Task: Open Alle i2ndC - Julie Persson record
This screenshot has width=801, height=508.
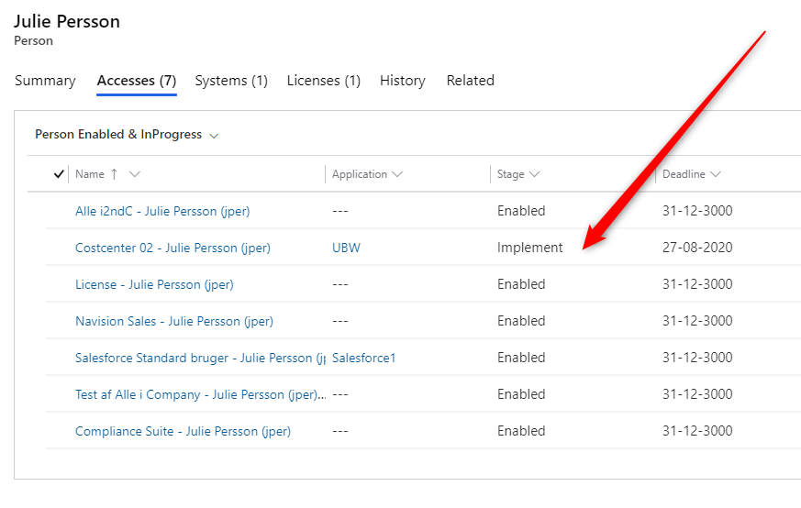Action: click(162, 211)
